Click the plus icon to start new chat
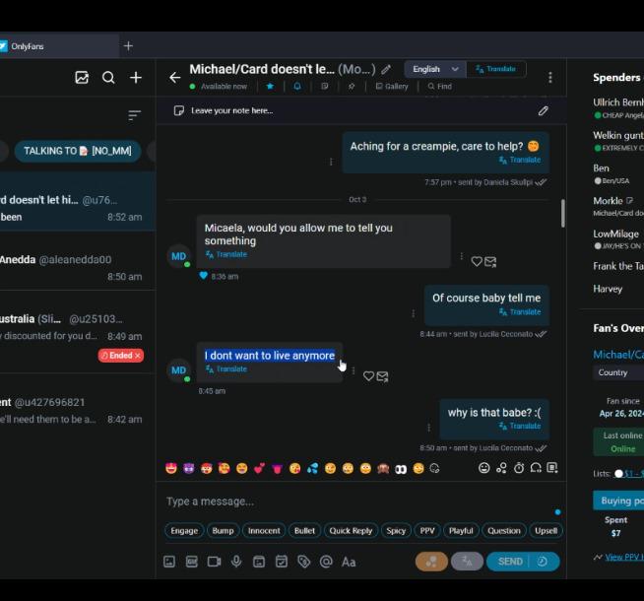This screenshot has height=601, width=644. point(136,78)
